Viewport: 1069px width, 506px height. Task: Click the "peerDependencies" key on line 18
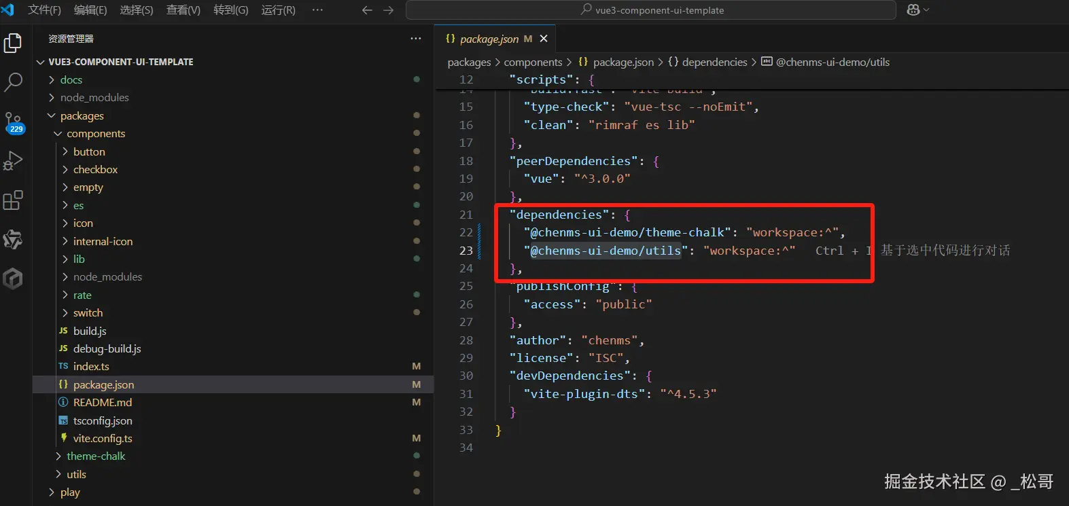click(x=574, y=161)
